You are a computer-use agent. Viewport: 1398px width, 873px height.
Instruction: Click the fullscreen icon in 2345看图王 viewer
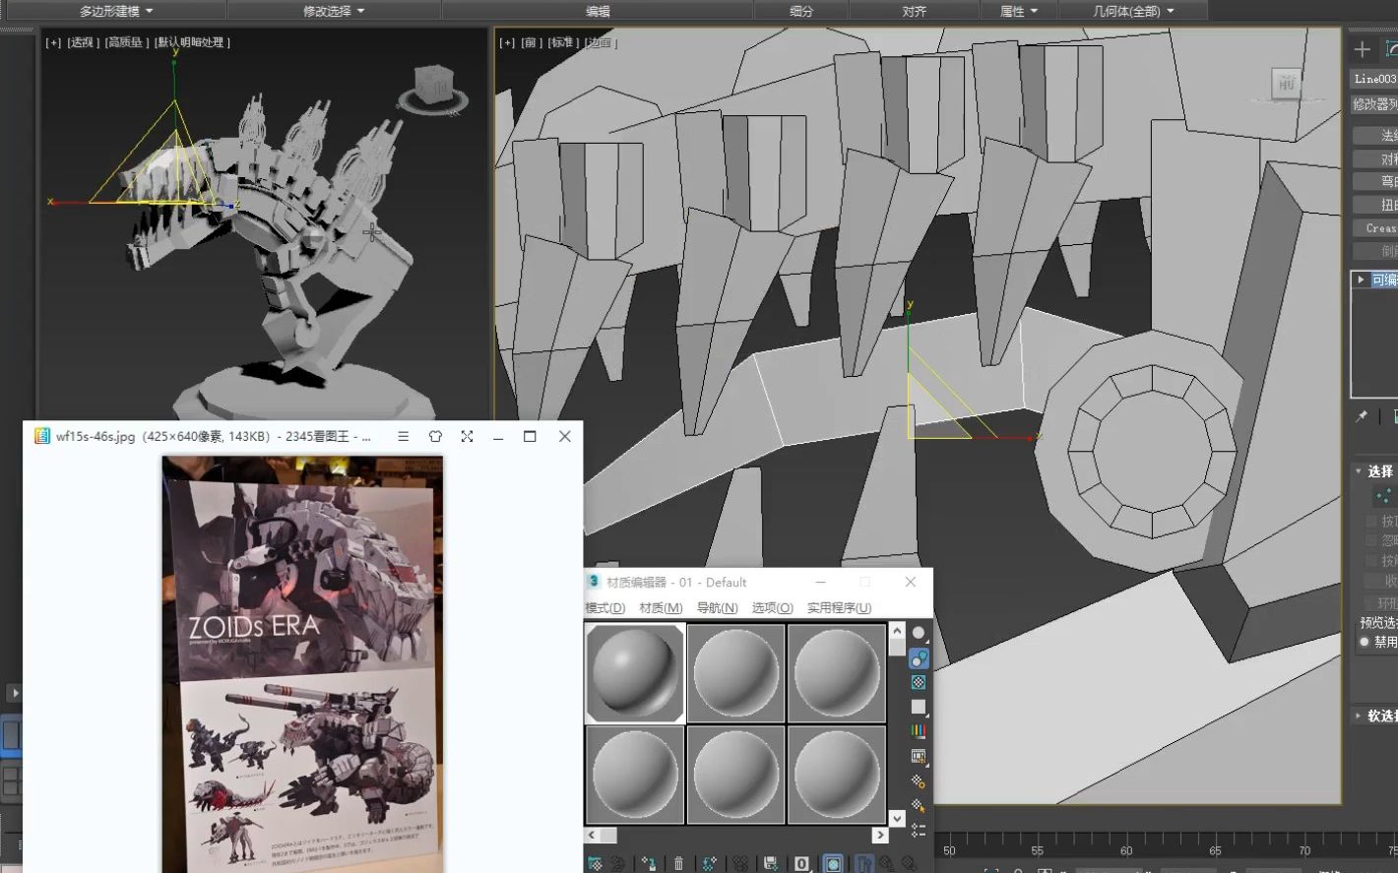pos(467,436)
